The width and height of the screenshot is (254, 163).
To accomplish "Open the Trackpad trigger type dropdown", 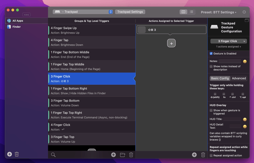I will tap(83, 12).
